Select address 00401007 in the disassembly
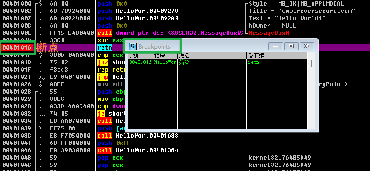 (17, 18)
